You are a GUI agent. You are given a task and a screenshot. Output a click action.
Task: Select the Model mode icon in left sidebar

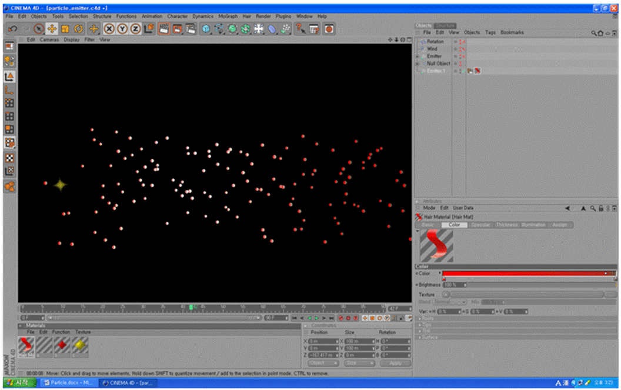pos(9,76)
